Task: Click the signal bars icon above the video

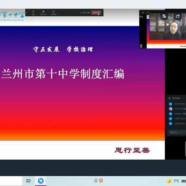Action: tap(143, 12)
